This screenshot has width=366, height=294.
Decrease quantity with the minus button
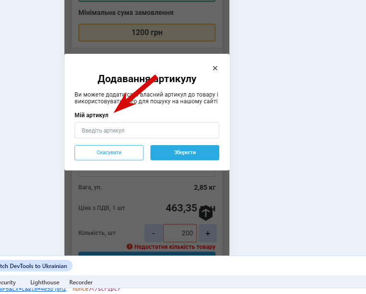point(153,233)
